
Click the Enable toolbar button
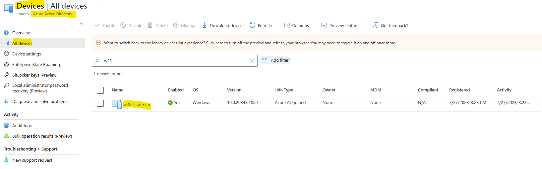click(105, 25)
